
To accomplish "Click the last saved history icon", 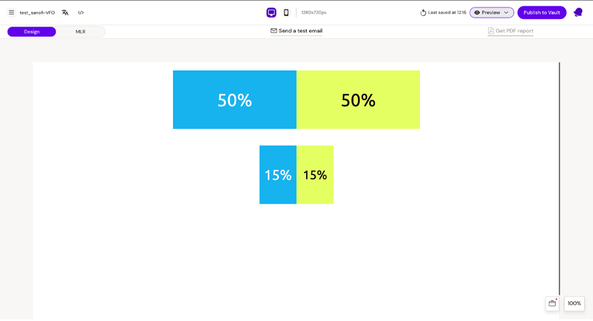I will [423, 13].
